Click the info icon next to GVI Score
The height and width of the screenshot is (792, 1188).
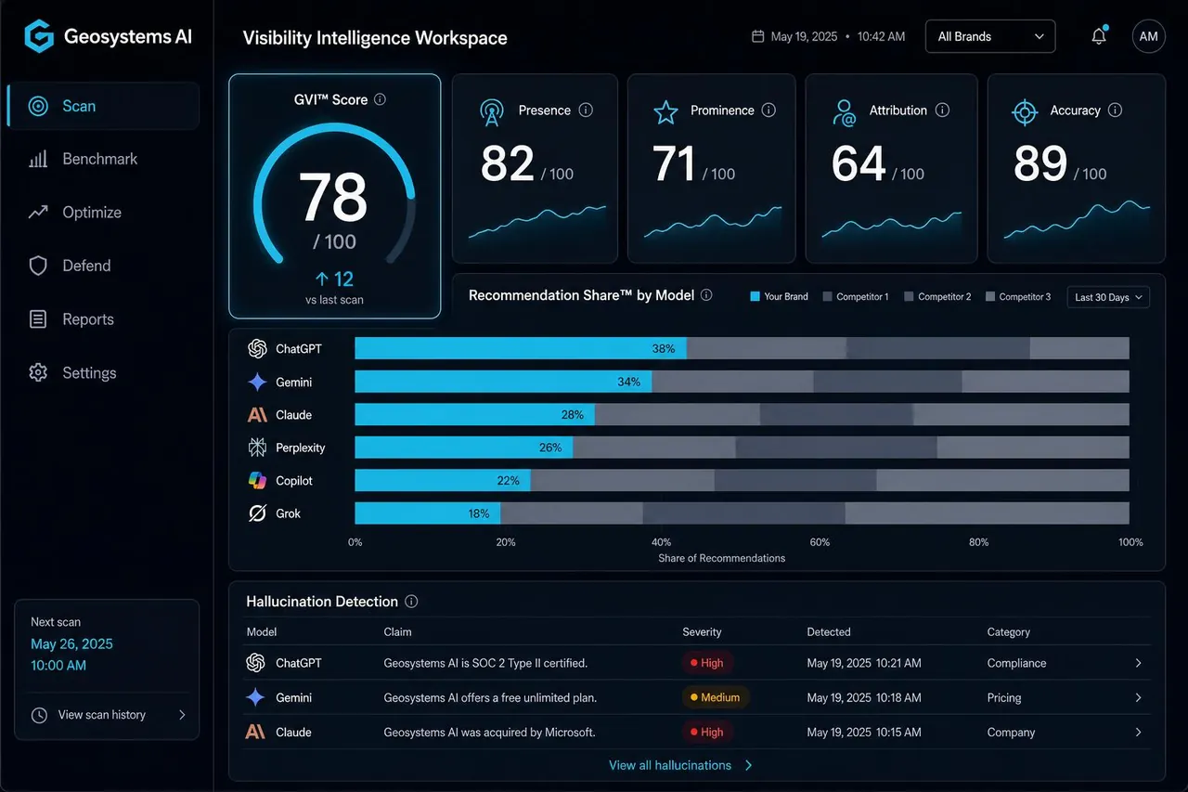point(380,99)
